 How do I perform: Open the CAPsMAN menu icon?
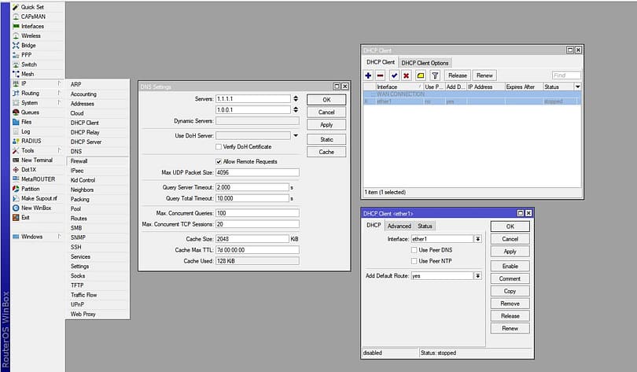coord(16,17)
